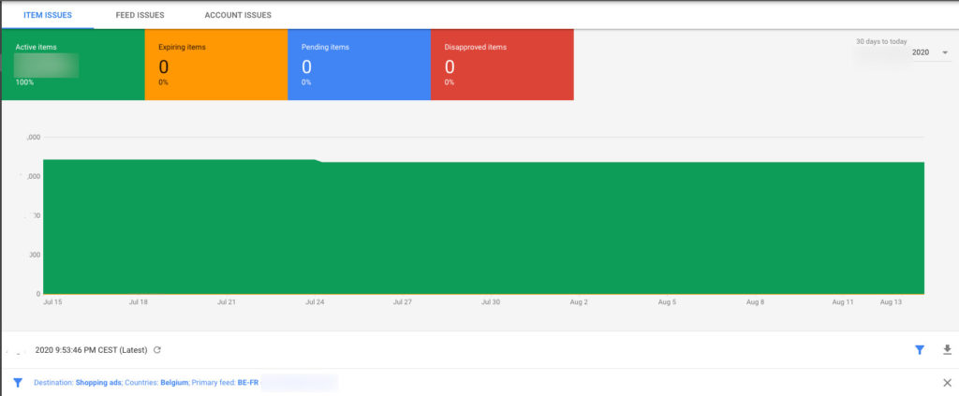959x396 pixels.
Task: Select the red Disapproved items card
Action: 502,65
